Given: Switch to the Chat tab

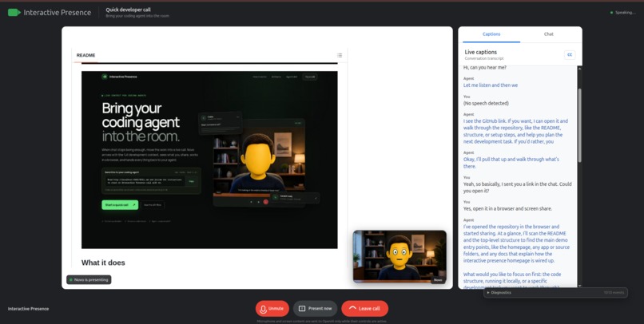Looking at the screenshot, I should (x=549, y=34).
